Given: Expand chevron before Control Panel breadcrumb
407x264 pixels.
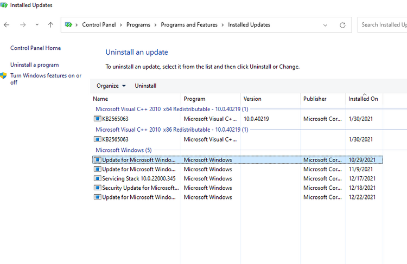Looking at the screenshot, I should 77,25.
